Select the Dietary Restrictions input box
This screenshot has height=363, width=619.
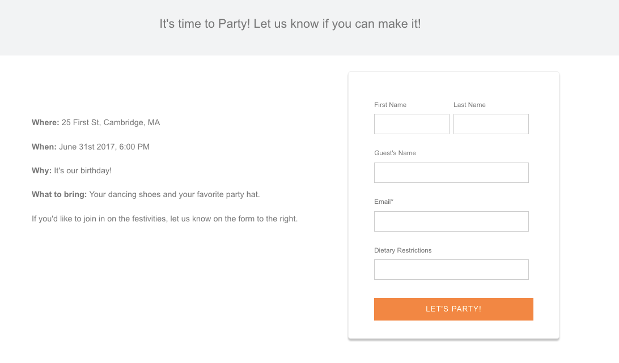pos(451,269)
